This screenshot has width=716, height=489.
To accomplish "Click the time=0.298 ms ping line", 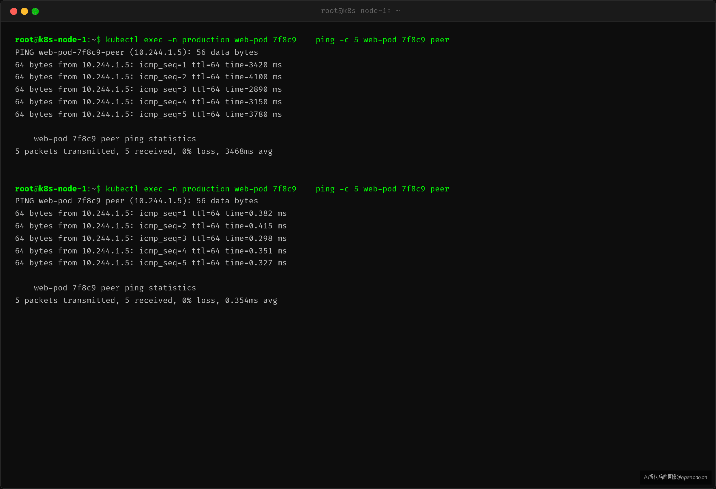I will [x=151, y=238].
